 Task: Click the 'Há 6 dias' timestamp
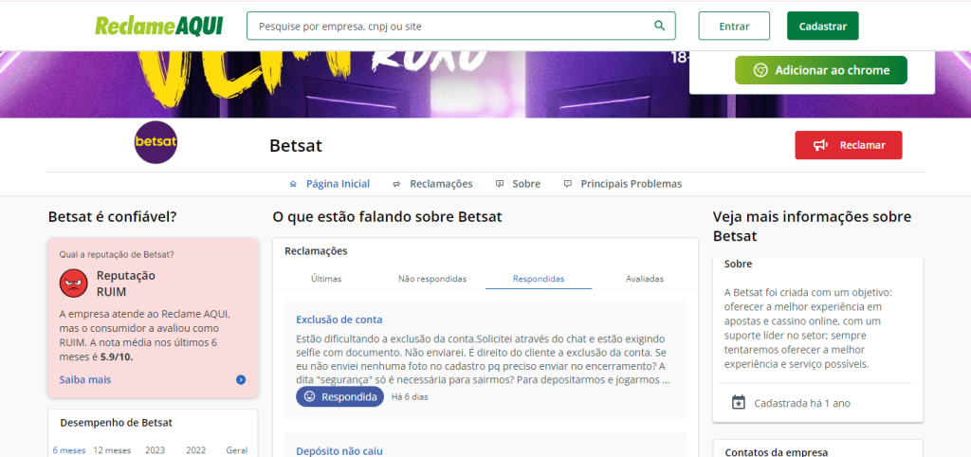coord(410,397)
